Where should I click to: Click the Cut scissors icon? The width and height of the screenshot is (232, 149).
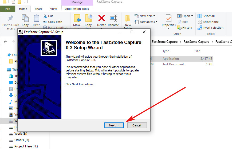point(45,16)
